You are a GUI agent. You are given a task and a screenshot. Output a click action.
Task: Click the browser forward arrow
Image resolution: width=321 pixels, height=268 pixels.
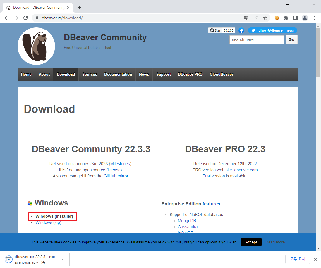[16, 18]
